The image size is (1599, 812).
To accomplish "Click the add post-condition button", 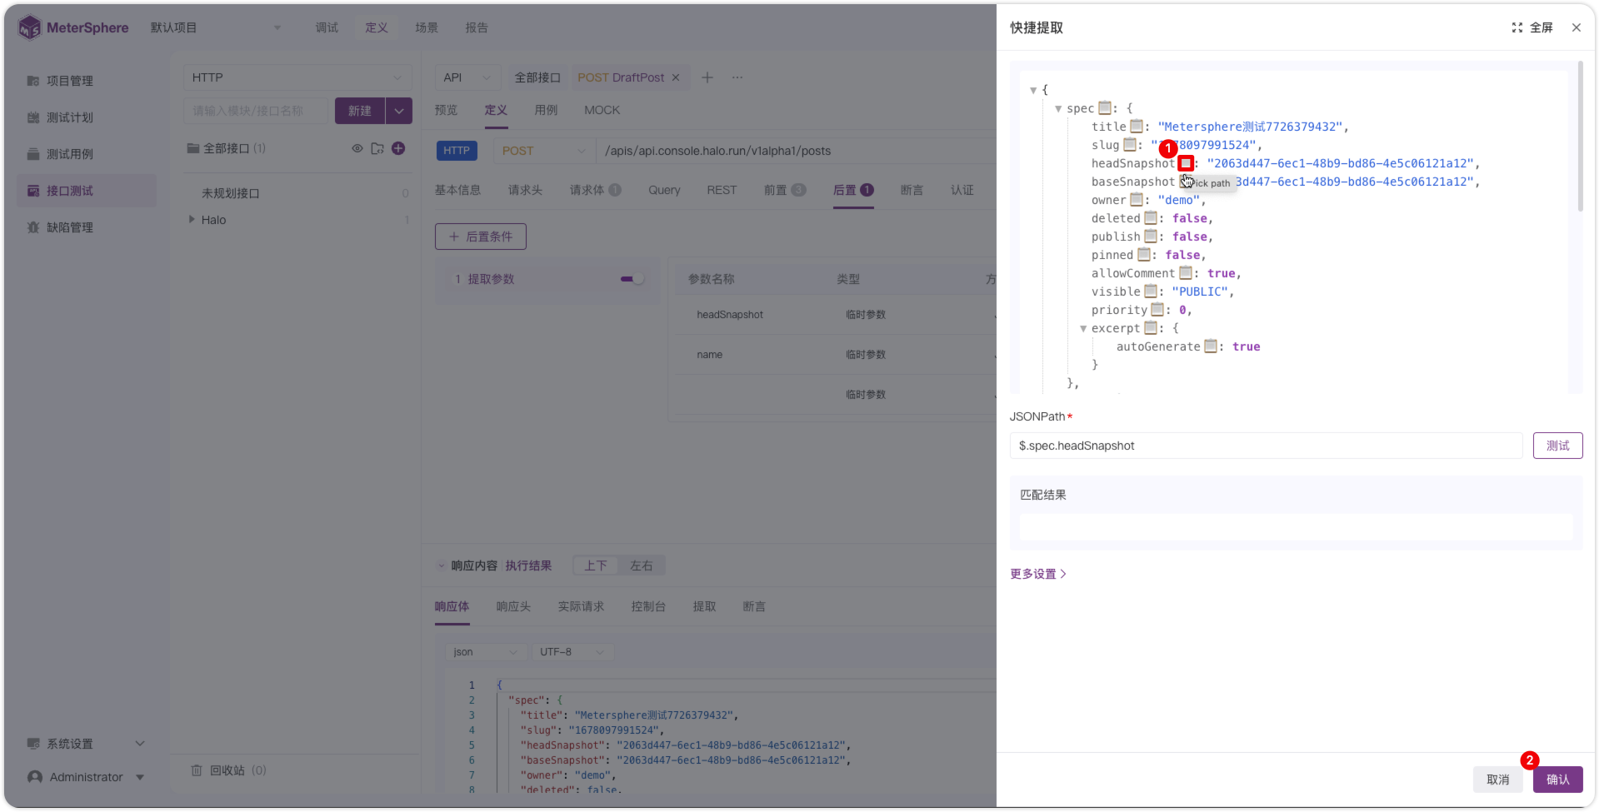I will coord(481,237).
